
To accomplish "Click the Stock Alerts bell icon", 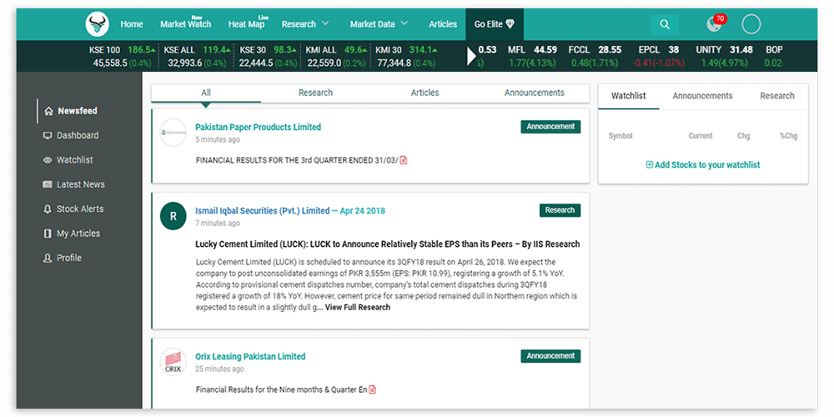I will (x=48, y=209).
